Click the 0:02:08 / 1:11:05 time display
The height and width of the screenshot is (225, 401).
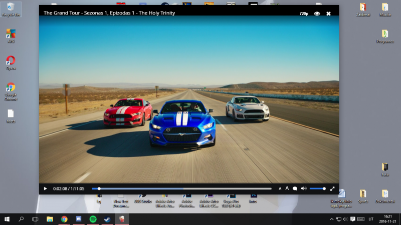pyautogui.click(x=69, y=189)
